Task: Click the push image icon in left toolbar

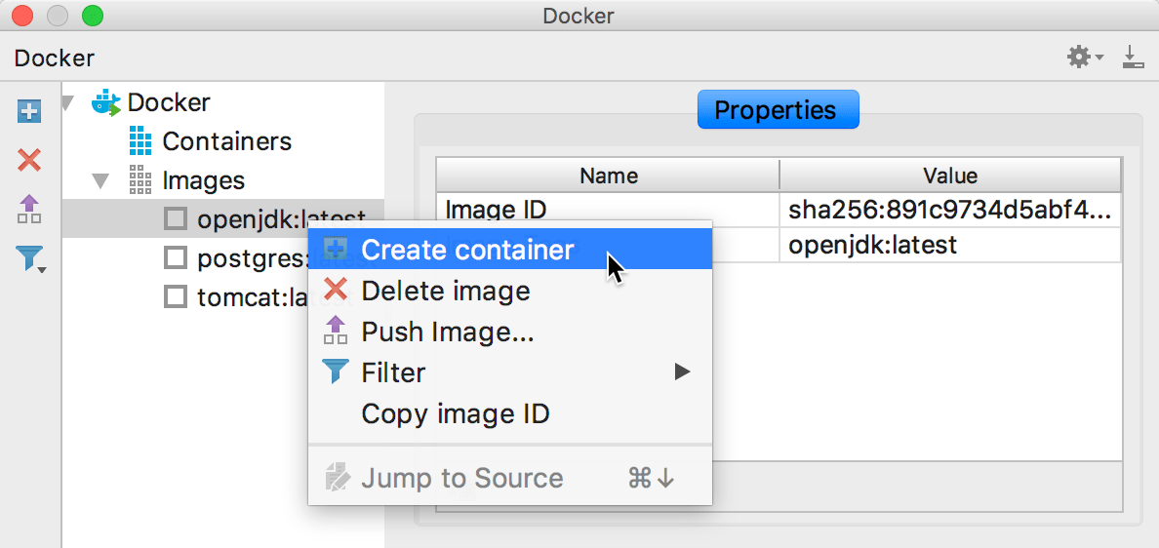Action: tap(29, 209)
